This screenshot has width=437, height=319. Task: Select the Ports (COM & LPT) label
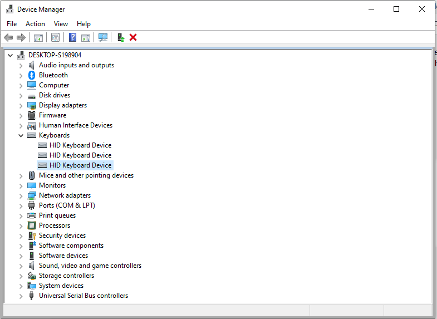tap(67, 205)
